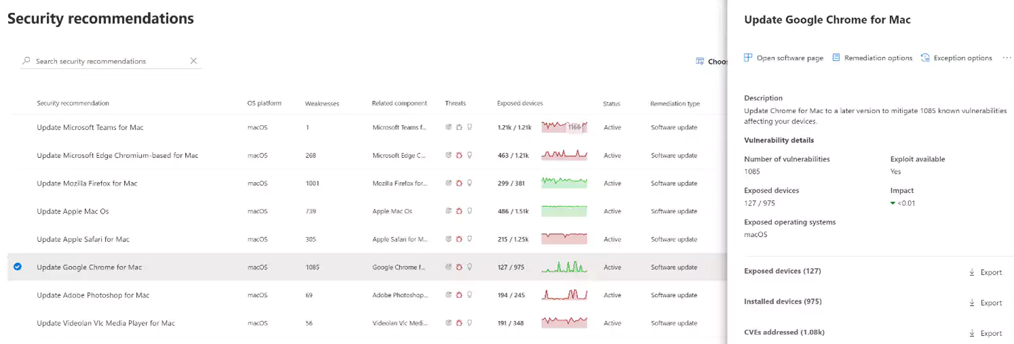The image size is (1014, 344).
Task: Click the Apple Mac Os green trend chart
Action: click(x=564, y=211)
